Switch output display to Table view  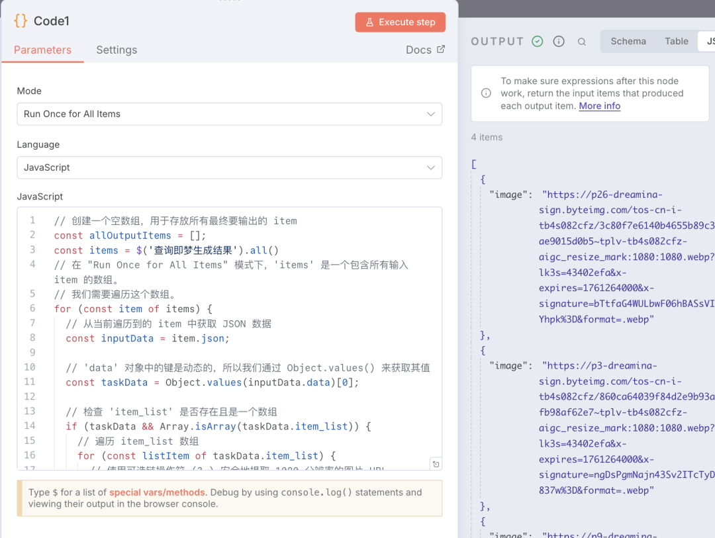pyautogui.click(x=676, y=41)
